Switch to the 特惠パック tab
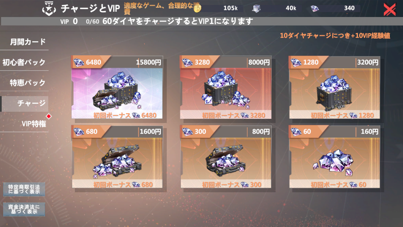403x227 pixels. pos(25,83)
